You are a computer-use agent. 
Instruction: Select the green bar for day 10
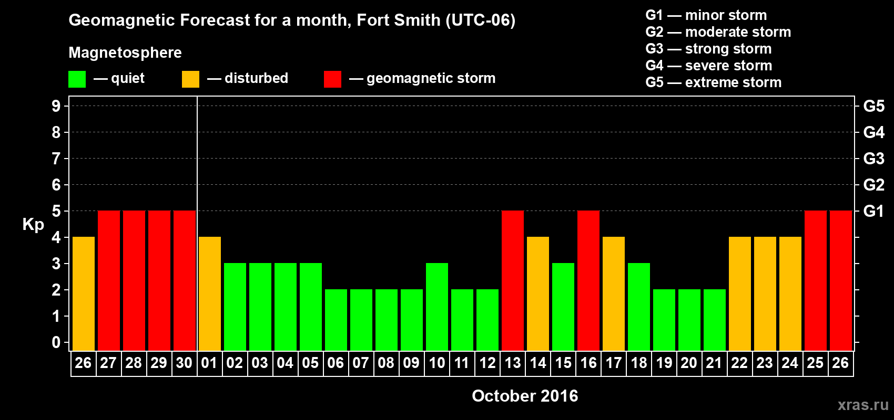click(x=437, y=307)
